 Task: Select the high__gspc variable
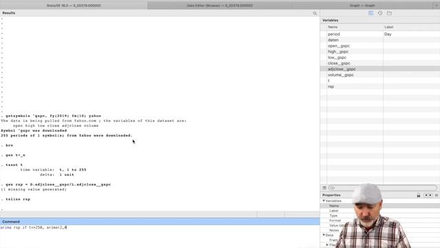coord(338,52)
